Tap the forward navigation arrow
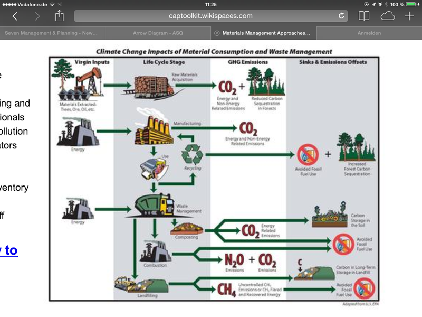The height and width of the screenshot is (317, 422). (x=37, y=16)
